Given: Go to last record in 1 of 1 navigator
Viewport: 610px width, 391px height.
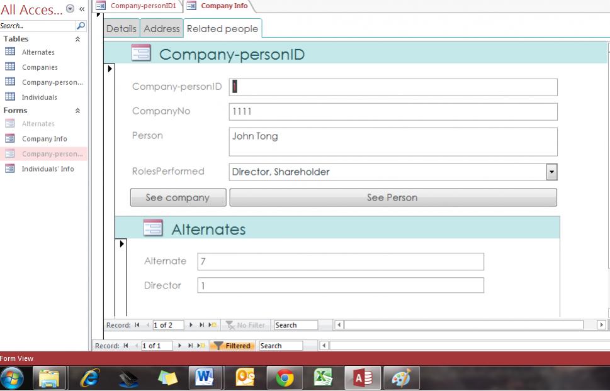Looking at the screenshot, I should [x=190, y=346].
